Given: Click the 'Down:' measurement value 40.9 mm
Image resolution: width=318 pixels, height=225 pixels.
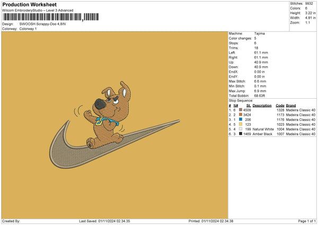Looking at the screenshot, I should (x=261, y=67).
